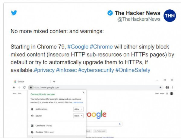Open the new tab plus button
The width and height of the screenshot is (181, 139).
[54, 81]
